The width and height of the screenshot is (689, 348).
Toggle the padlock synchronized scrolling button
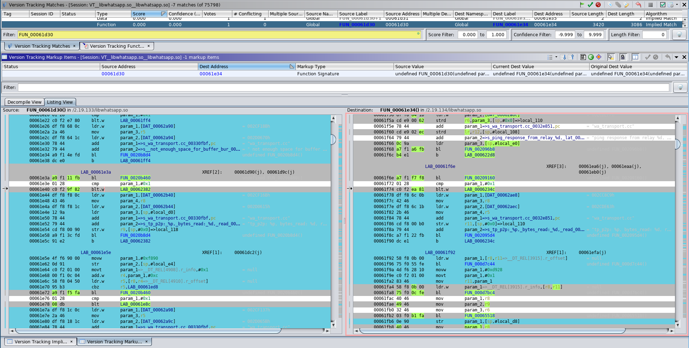click(623, 57)
